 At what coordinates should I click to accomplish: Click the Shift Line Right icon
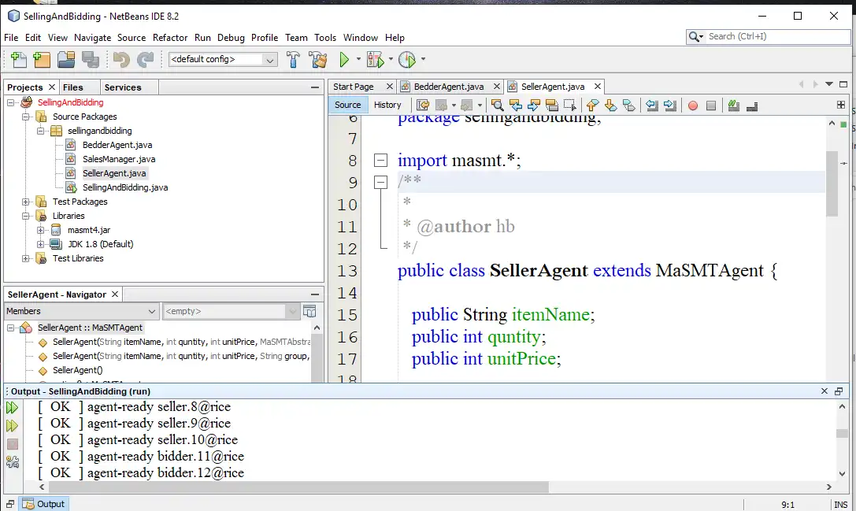(x=670, y=106)
